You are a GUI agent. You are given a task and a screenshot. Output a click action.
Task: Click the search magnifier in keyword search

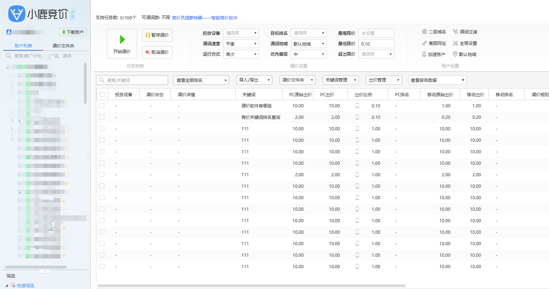pos(102,80)
